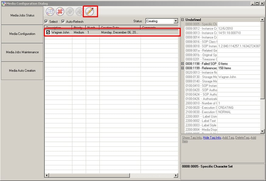The width and height of the screenshot is (266, 181).
Task: Toggle the Select checkbox
Action: tap(46, 22)
